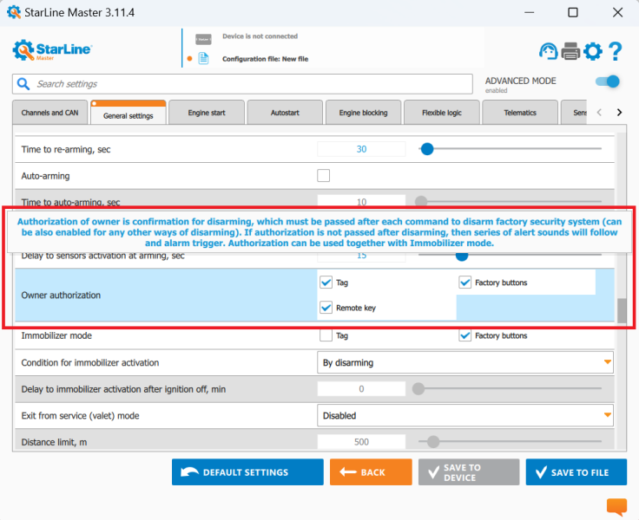Uncheck Factory buttons under Immobilizer mode
Viewport: 639px width, 520px height.
pyautogui.click(x=464, y=335)
